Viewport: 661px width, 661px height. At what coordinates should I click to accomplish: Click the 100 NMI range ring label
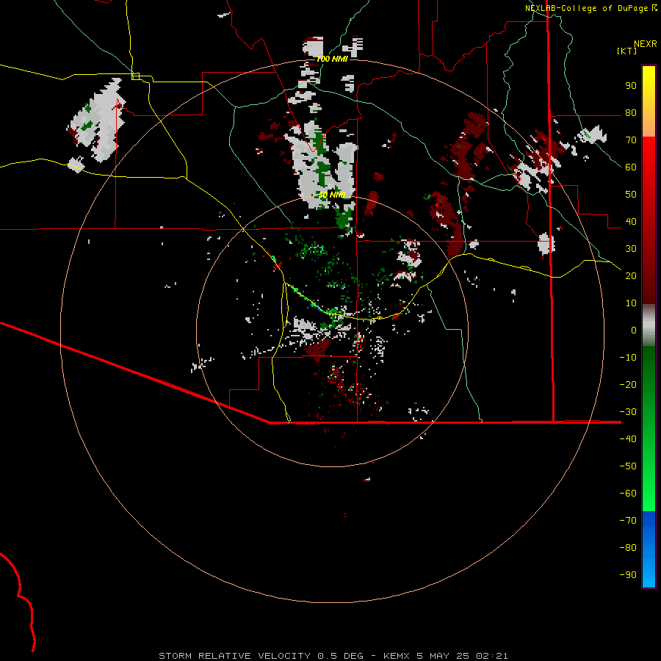click(x=332, y=59)
